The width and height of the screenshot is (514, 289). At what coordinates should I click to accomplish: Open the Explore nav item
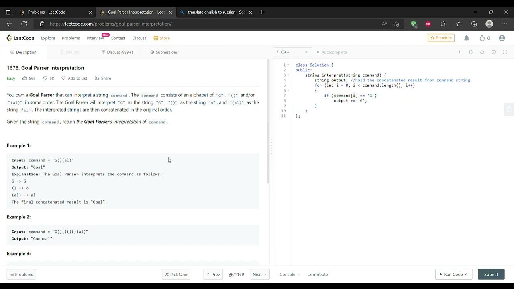(48, 38)
